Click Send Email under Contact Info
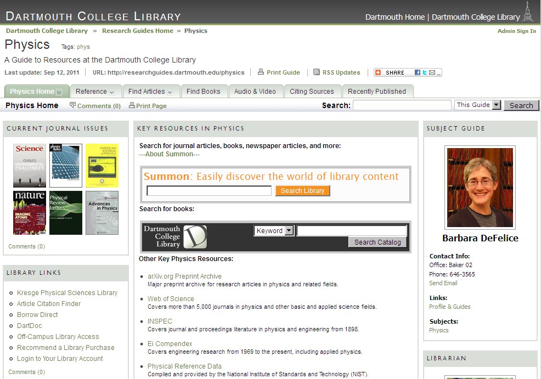The height and width of the screenshot is (379, 541). click(443, 283)
